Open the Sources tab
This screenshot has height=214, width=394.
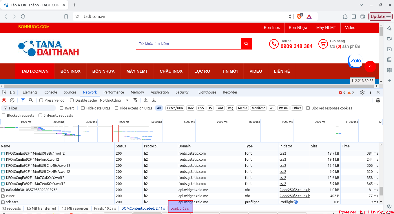click(70, 92)
